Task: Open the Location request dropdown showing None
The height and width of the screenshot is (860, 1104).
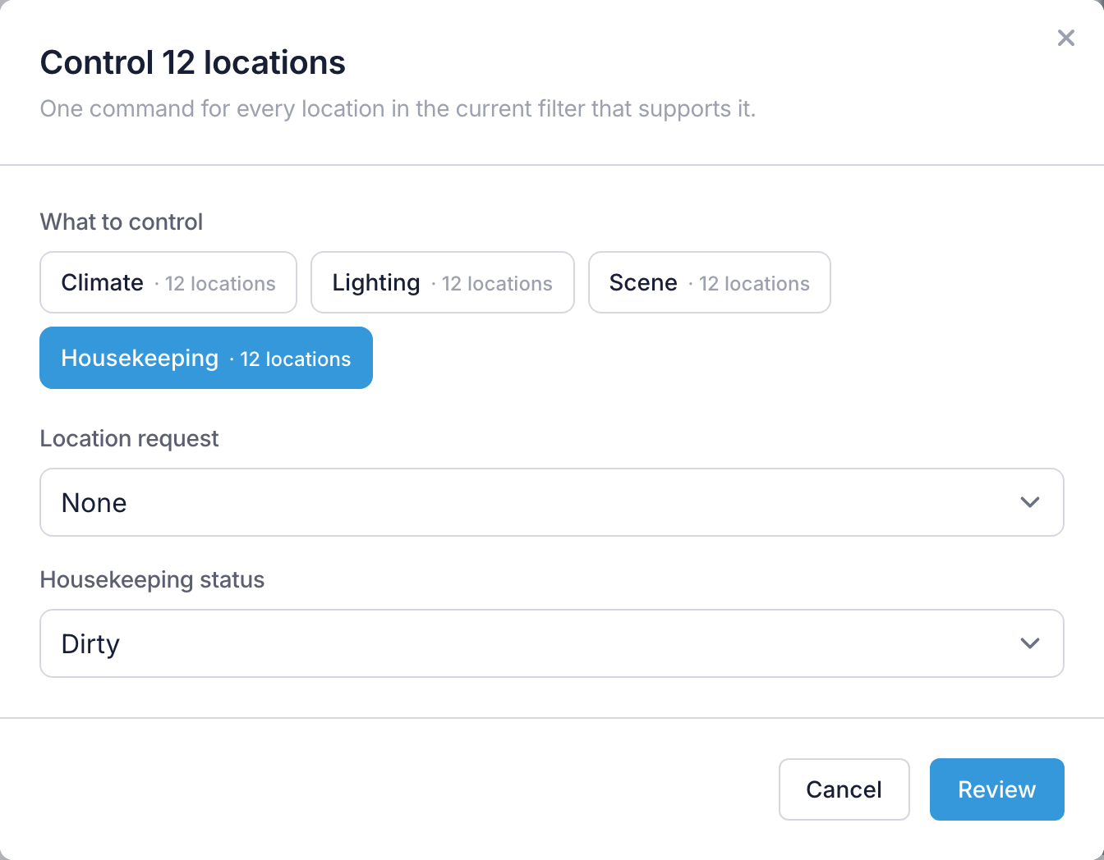Action: point(552,502)
